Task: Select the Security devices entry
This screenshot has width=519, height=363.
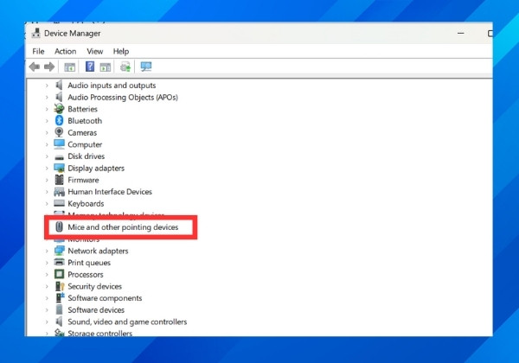Action: (x=94, y=286)
